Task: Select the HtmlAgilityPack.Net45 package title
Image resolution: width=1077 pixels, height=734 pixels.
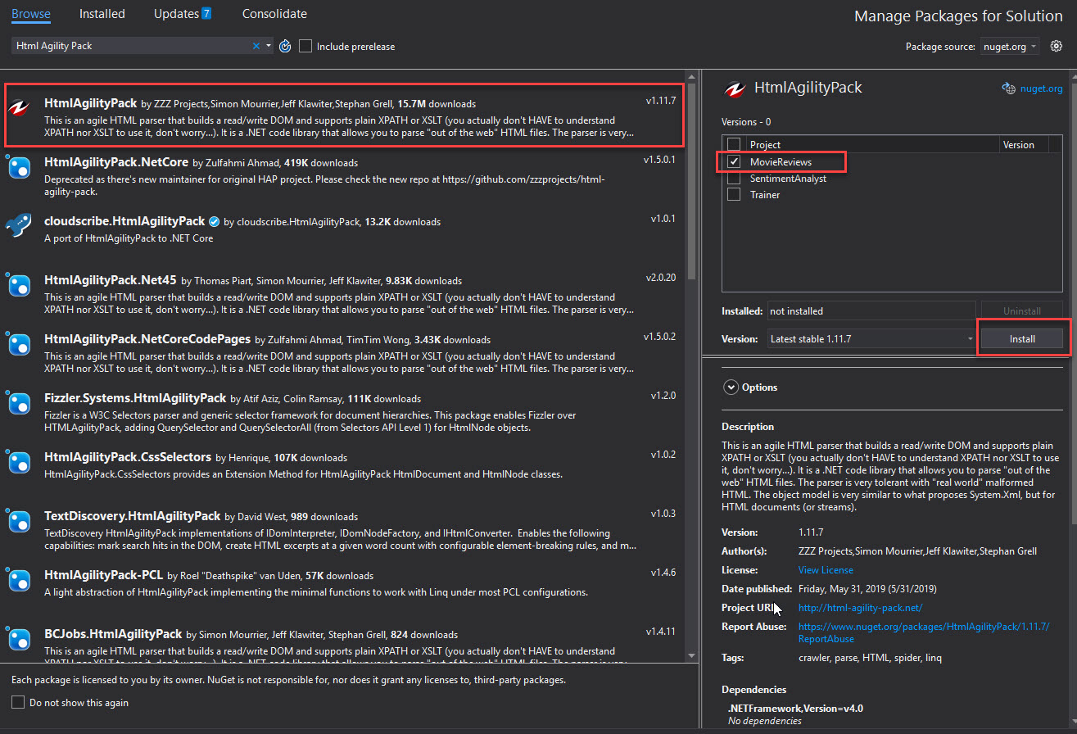Action: coord(111,280)
